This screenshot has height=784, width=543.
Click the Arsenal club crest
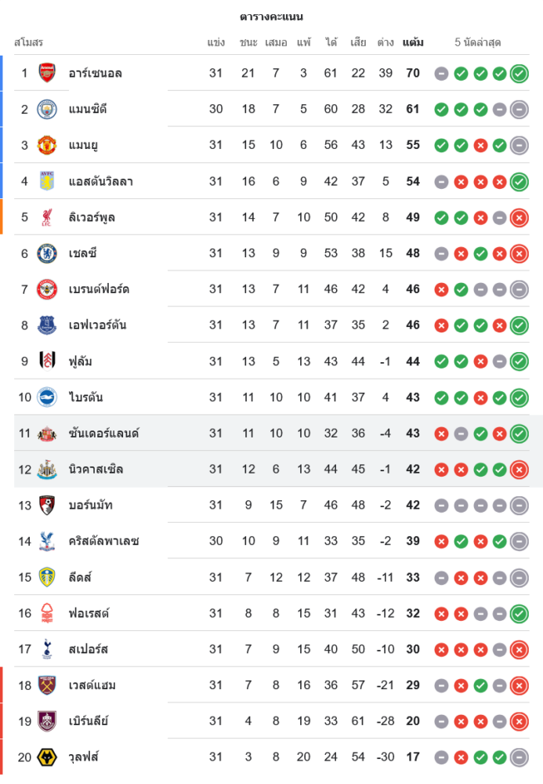tap(48, 73)
